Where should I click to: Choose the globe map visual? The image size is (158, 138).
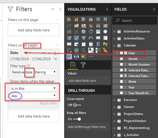click(105, 32)
